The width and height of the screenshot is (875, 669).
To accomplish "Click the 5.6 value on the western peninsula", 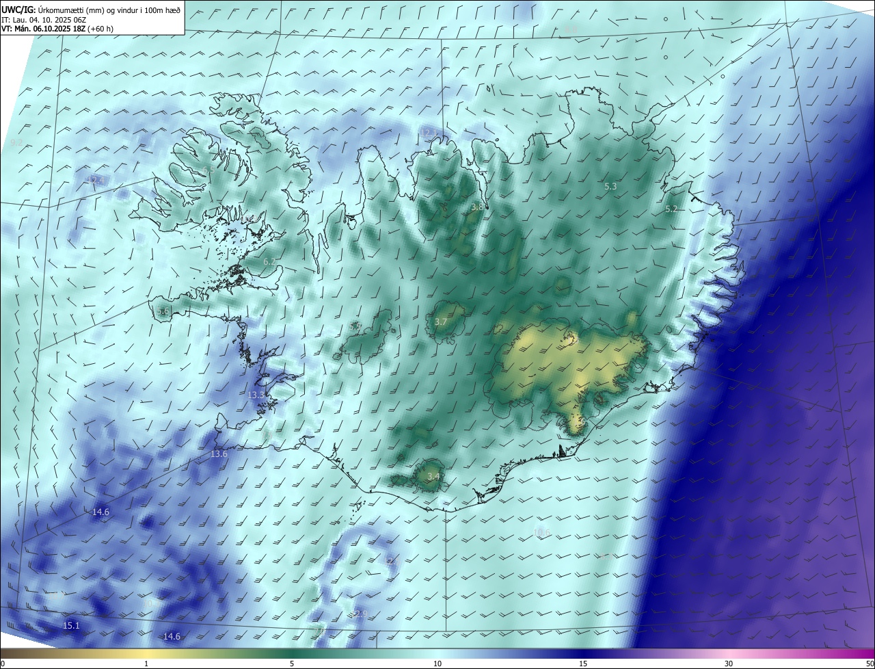I will 163,311.
